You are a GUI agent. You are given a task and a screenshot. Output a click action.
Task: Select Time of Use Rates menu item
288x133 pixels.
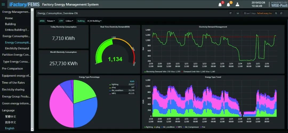pos(13,82)
